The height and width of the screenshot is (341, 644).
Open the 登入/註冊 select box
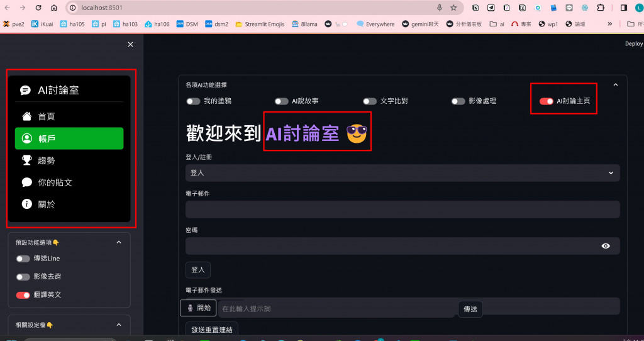402,173
